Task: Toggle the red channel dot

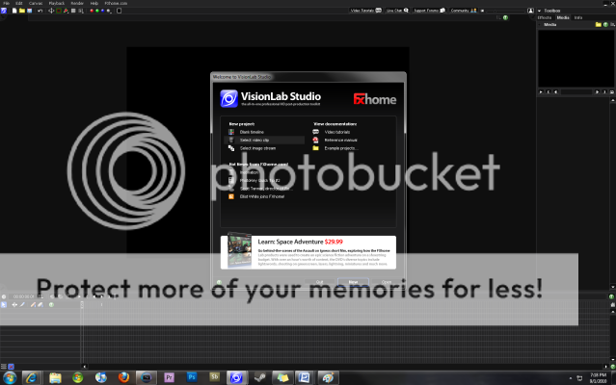Action: pos(92,11)
